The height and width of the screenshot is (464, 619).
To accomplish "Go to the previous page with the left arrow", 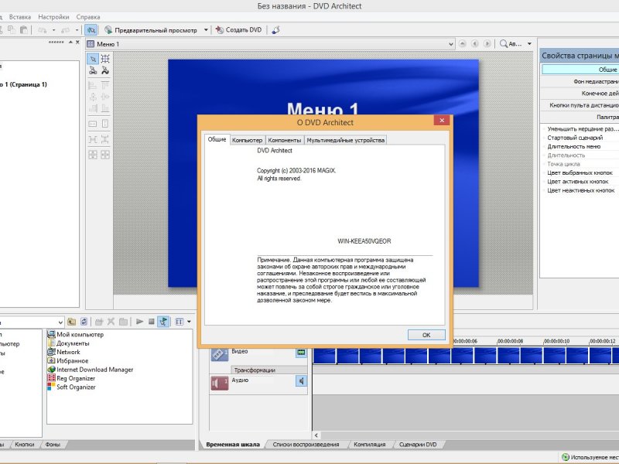I will tap(475, 44).
